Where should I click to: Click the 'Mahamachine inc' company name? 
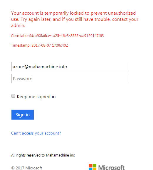[60, 155]
